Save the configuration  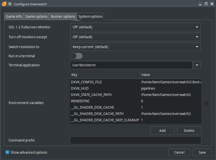[x=202, y=152]
